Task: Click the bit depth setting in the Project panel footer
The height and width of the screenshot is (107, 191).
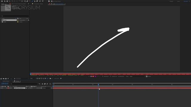Action: click(x=11, y=78)
